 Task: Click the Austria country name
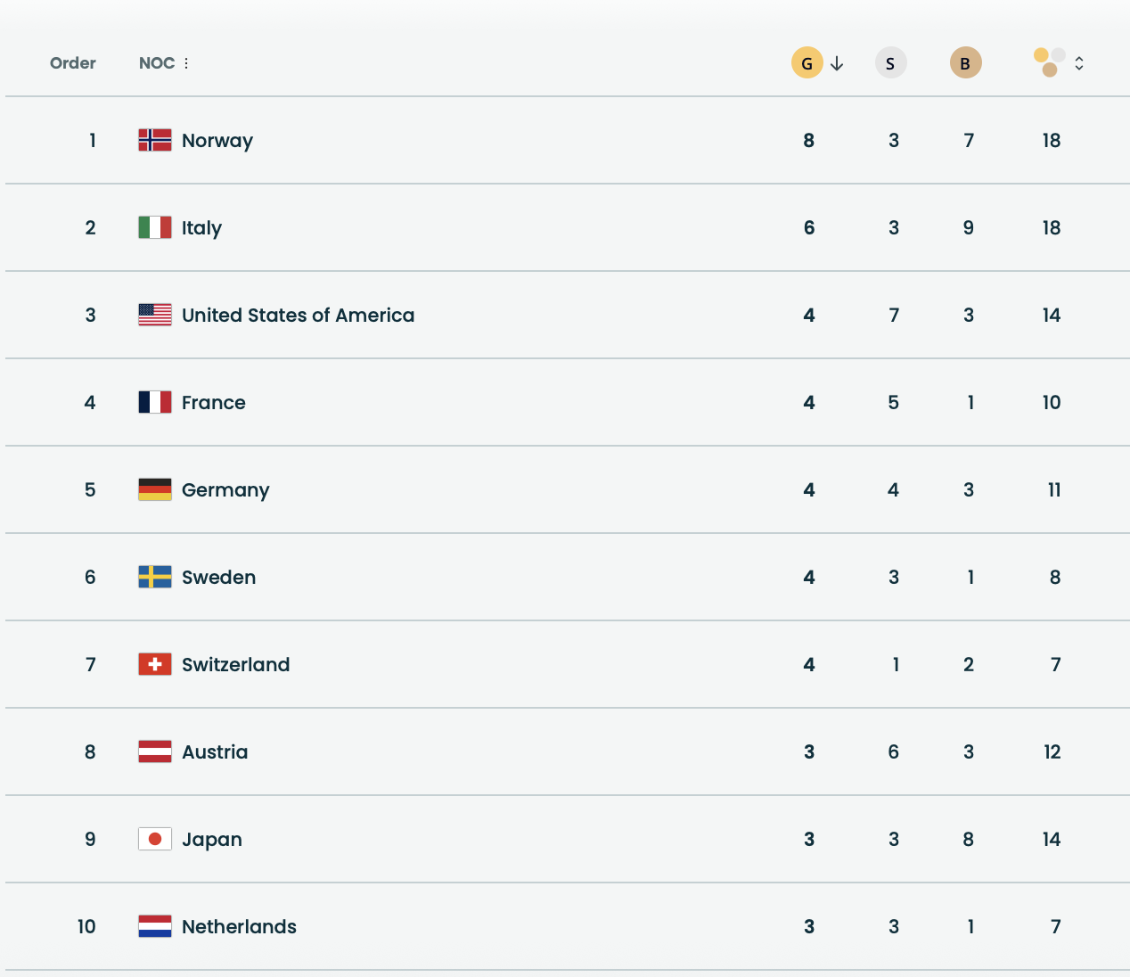tap(215, 751)
